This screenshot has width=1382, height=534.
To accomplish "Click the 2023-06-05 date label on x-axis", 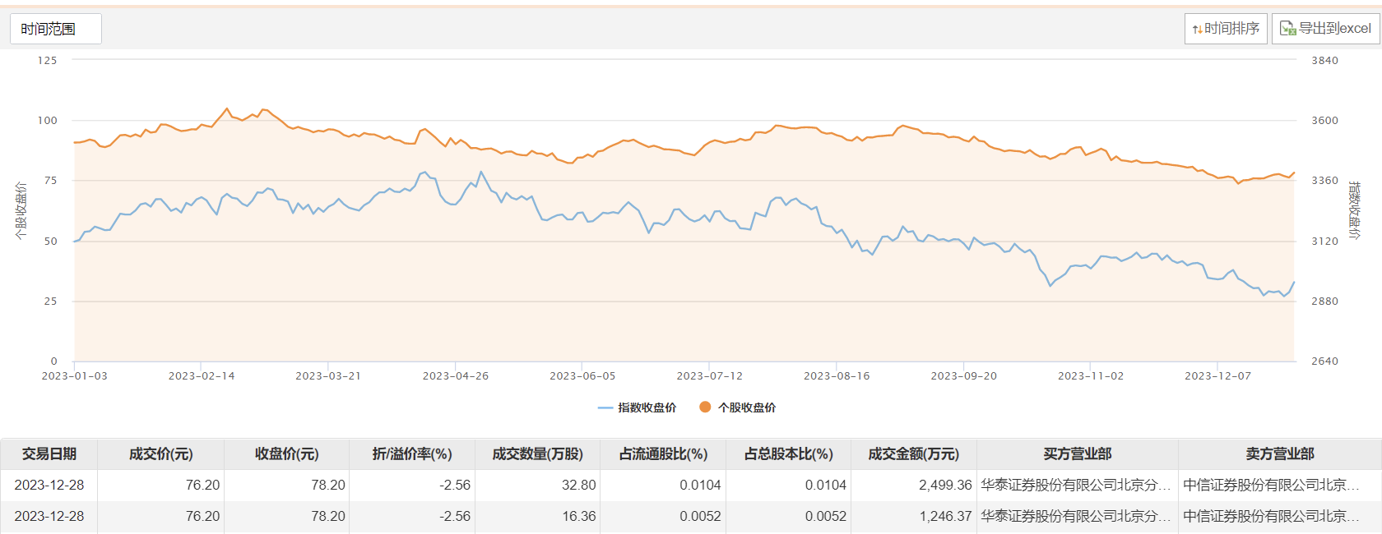I will pyautogui.click(x=582, y=376).
